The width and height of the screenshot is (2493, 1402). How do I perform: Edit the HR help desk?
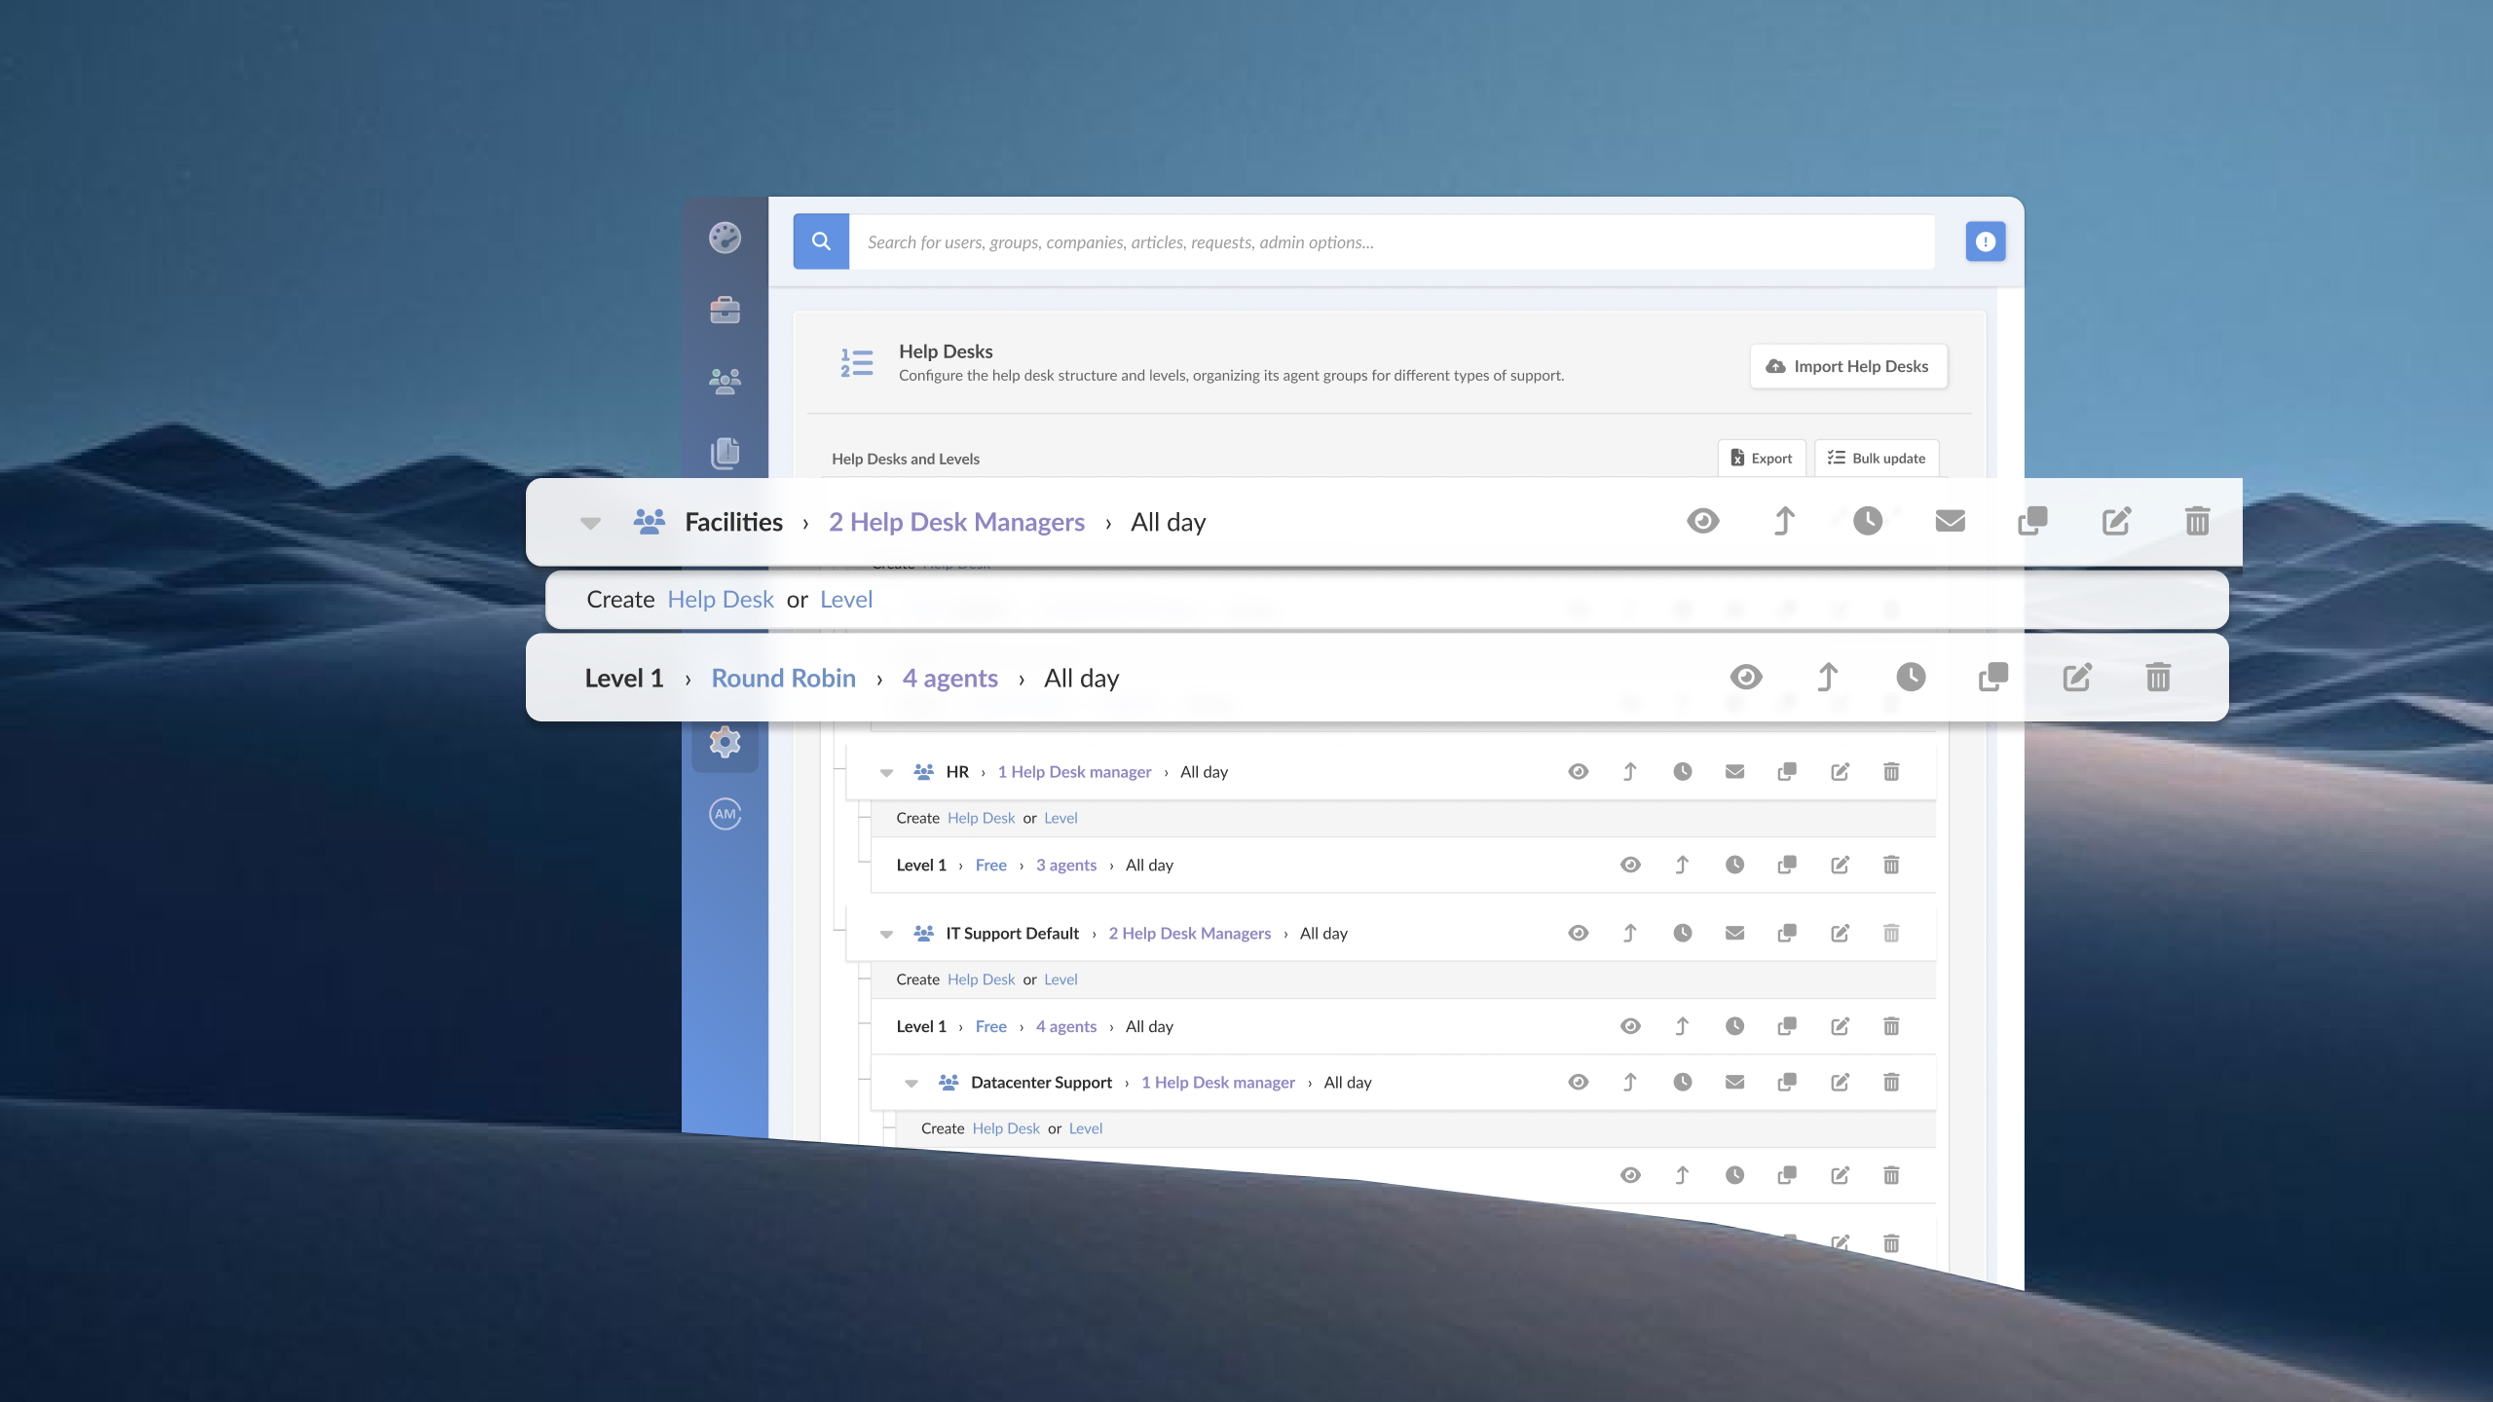tap(1840, 771)
